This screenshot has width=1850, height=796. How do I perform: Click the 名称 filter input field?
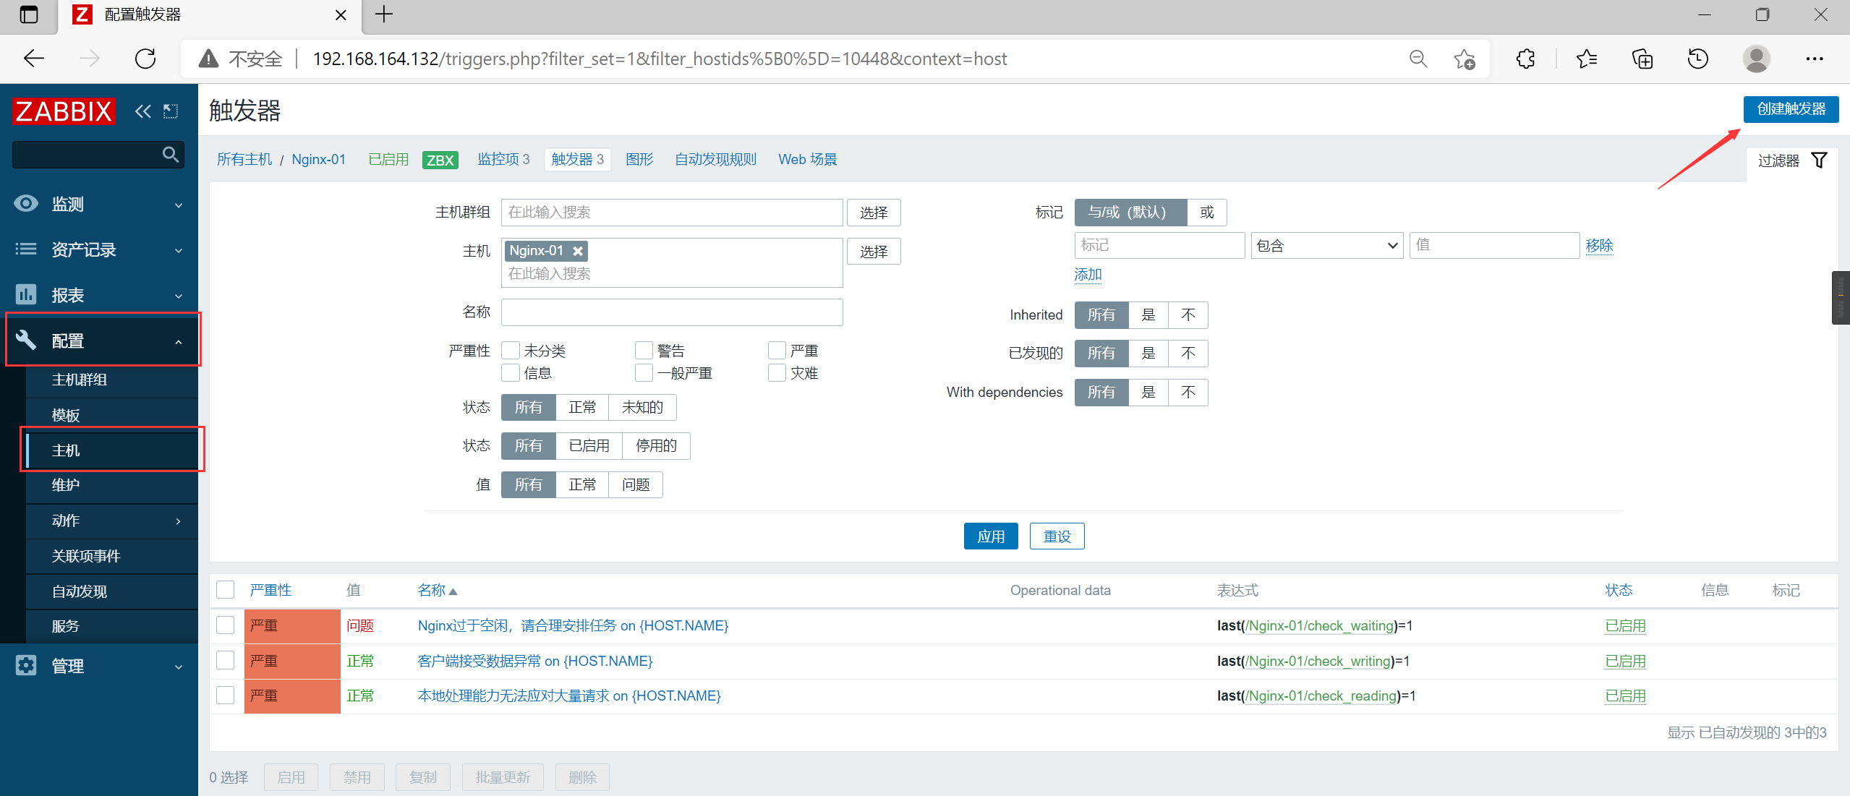(x=671, y=312)
